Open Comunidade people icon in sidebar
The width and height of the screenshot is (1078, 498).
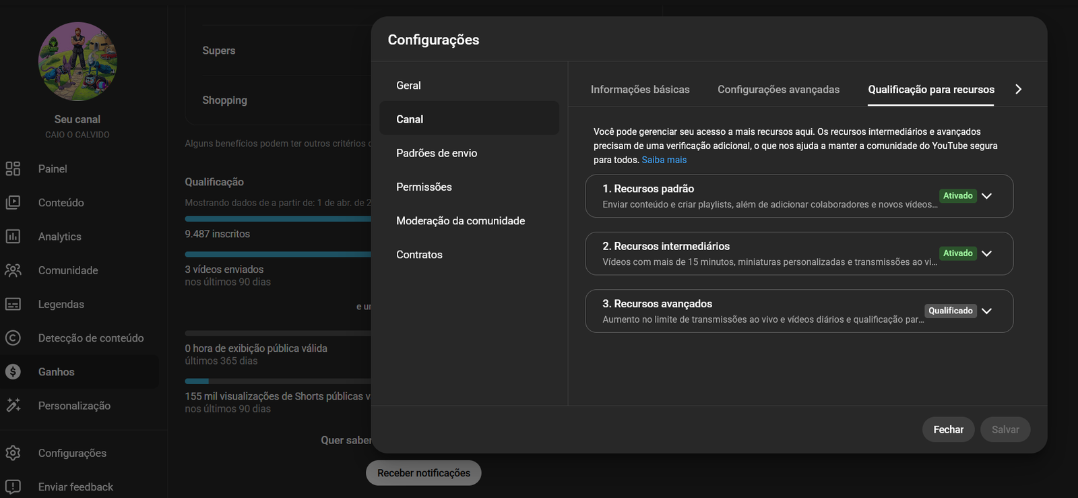(13, 270)
